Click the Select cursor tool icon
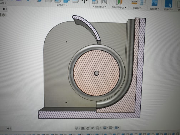The height and width of the screenshot is (135, 180). tap(168, 4)
